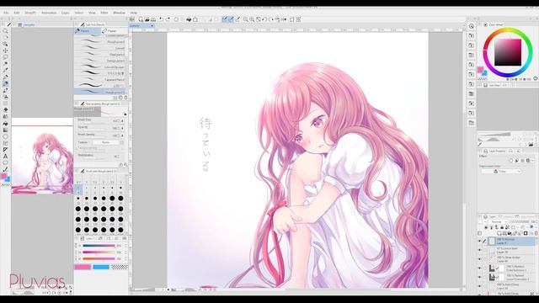
Task: Select the Text tool
Action: pyautogui.click(x=5, y=156)
